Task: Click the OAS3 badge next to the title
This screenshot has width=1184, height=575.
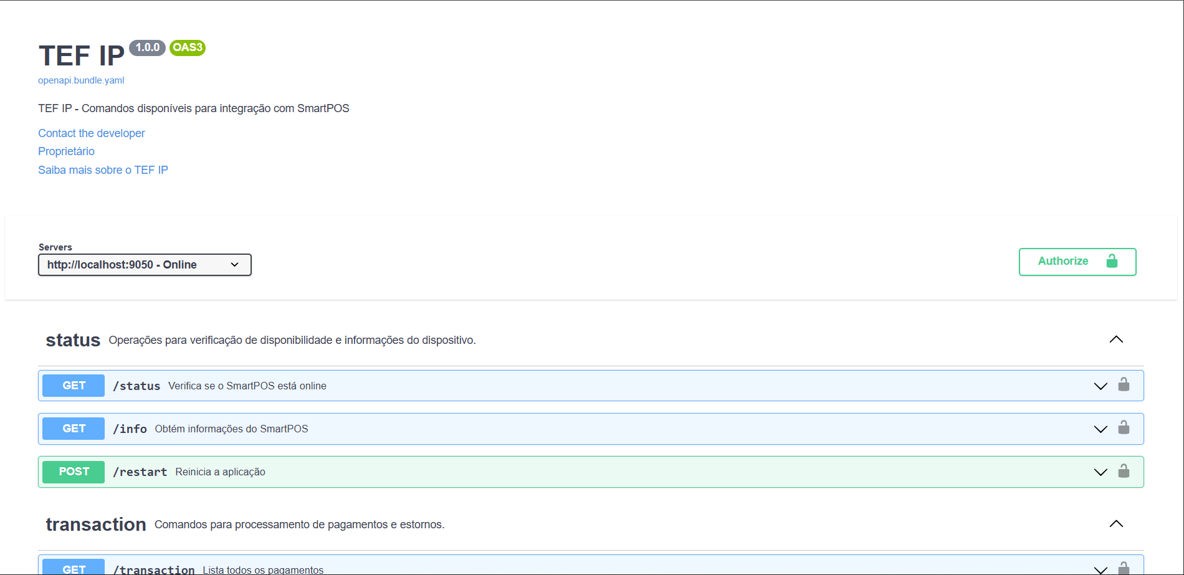Action: (x=187, y=48)
